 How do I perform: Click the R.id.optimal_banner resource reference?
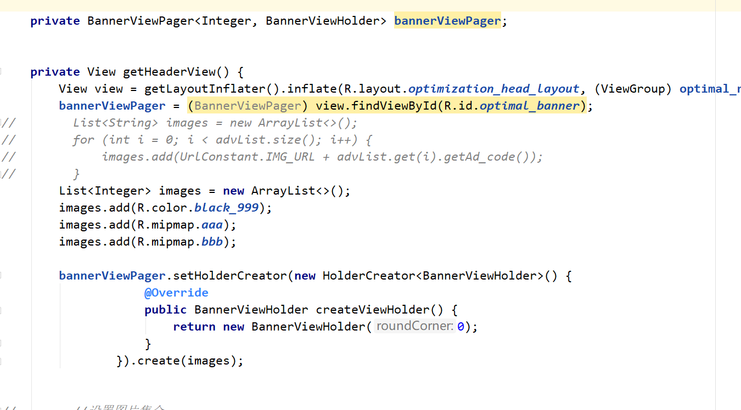pos(529,105)
